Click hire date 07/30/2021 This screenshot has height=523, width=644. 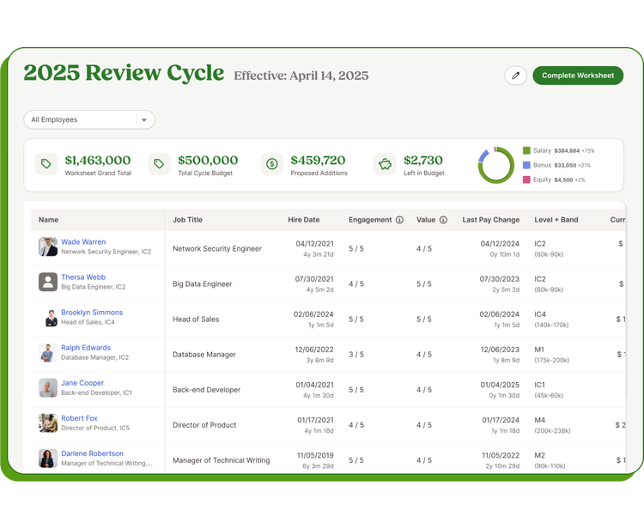[314, 279]
